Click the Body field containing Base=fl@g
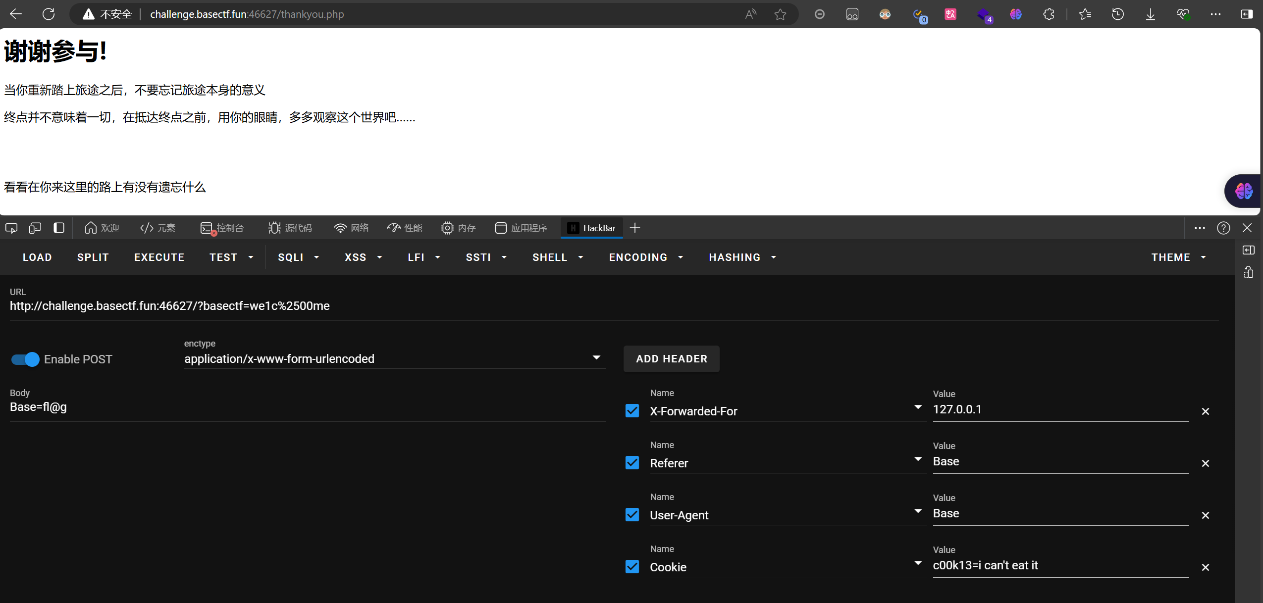The width and height of the screenshot is (1263, 603). [308, 407]
